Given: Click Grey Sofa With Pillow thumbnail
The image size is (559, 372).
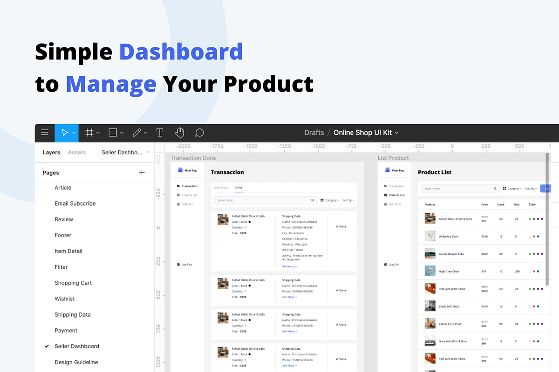Looking at the screenshot, I should click(430, 341).
